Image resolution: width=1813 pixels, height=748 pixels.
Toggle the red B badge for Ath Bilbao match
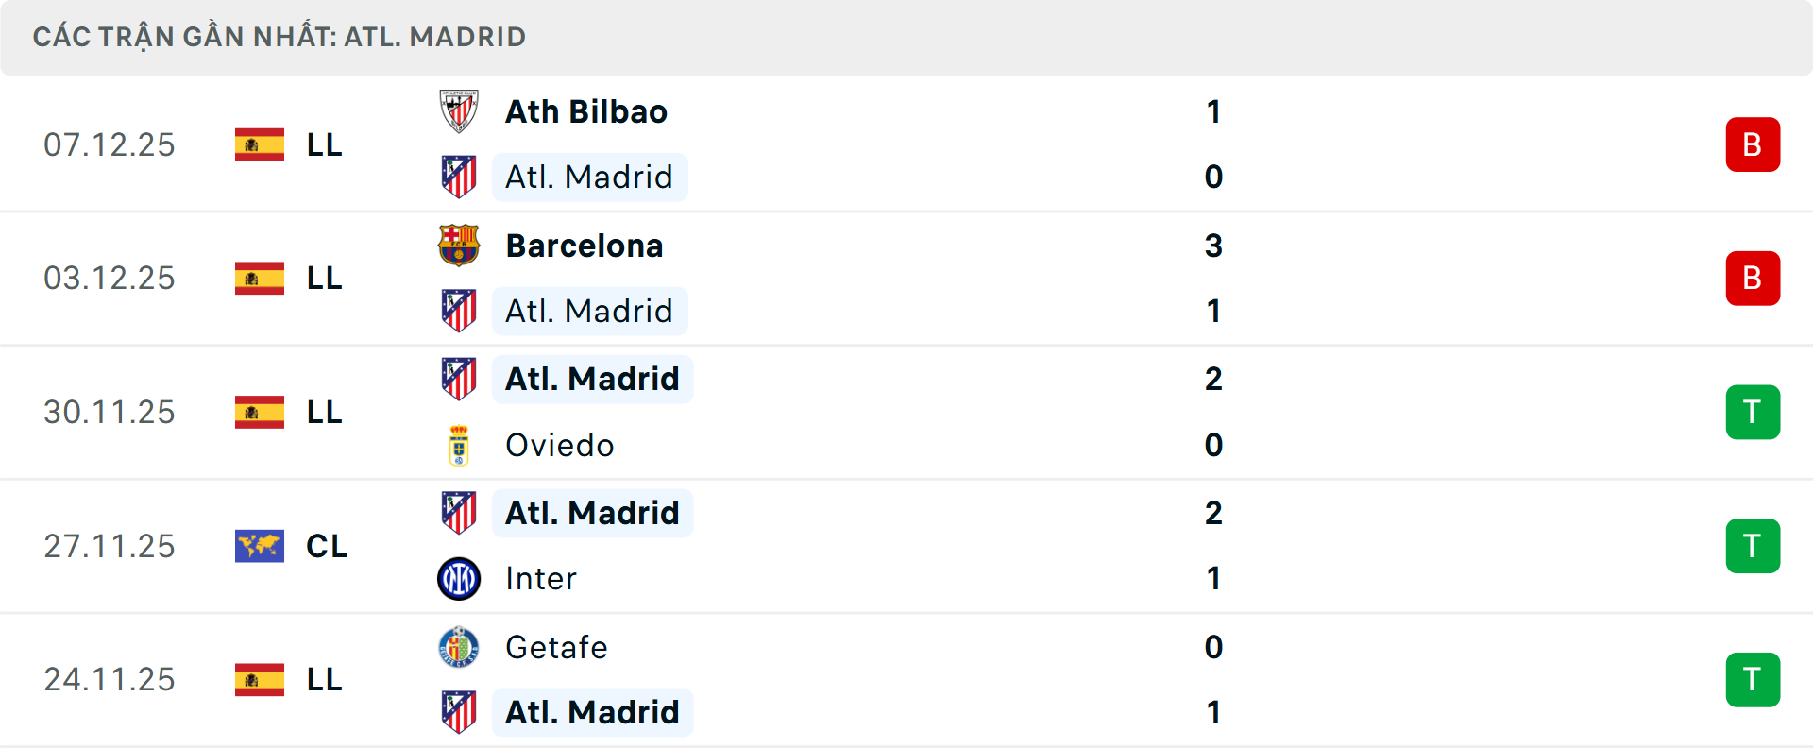pos(1754,144)
